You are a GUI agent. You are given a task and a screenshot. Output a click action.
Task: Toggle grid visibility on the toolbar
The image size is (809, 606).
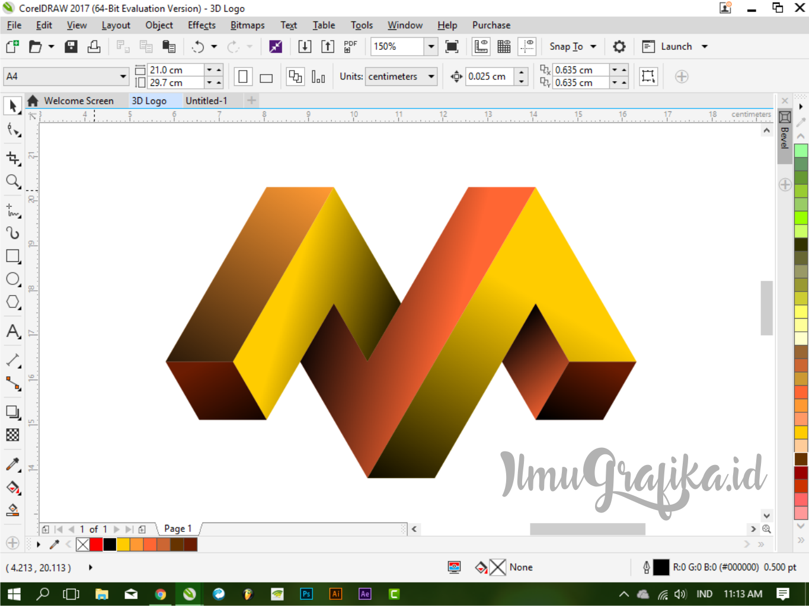coord(503,46)
